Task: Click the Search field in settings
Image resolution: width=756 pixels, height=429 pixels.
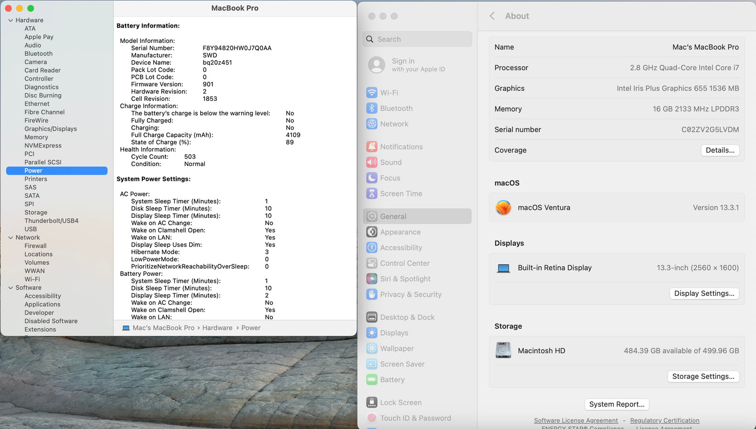Action: click(417, 39)
